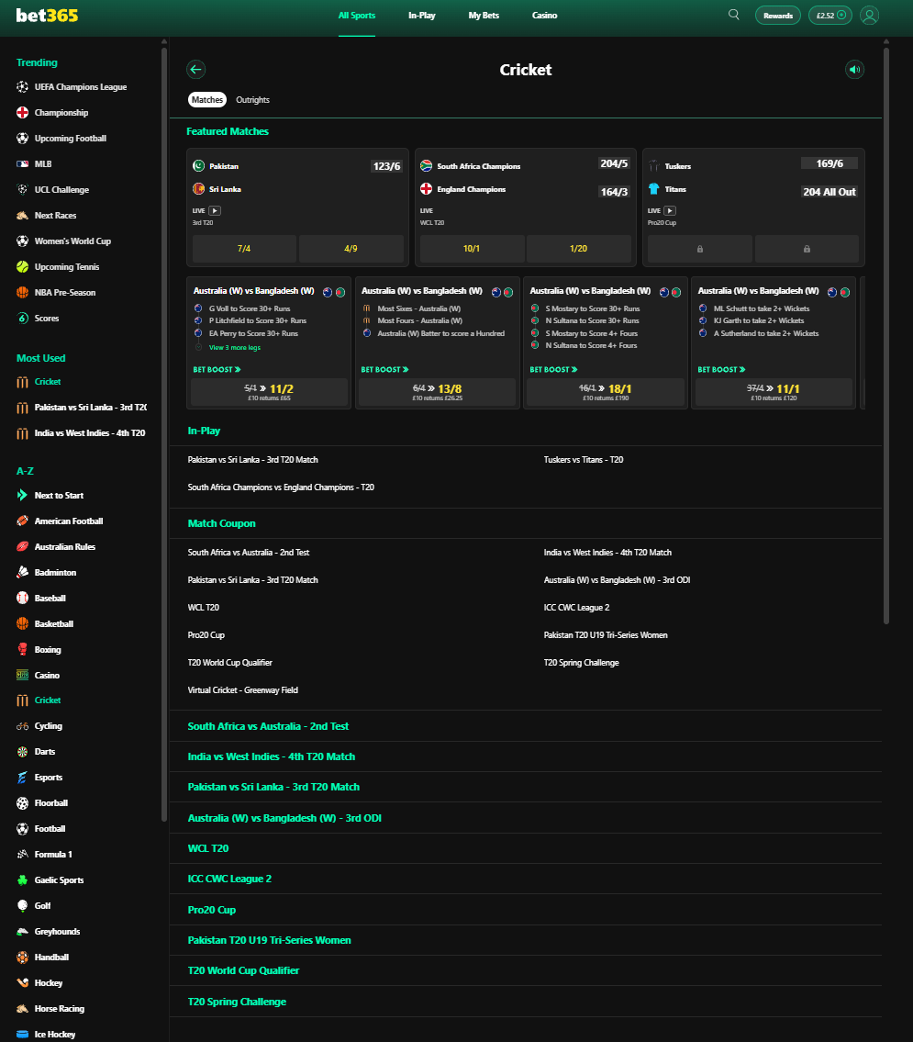
Task: Add the 11/2 bet boost
Action: click(x=269, y=392)
